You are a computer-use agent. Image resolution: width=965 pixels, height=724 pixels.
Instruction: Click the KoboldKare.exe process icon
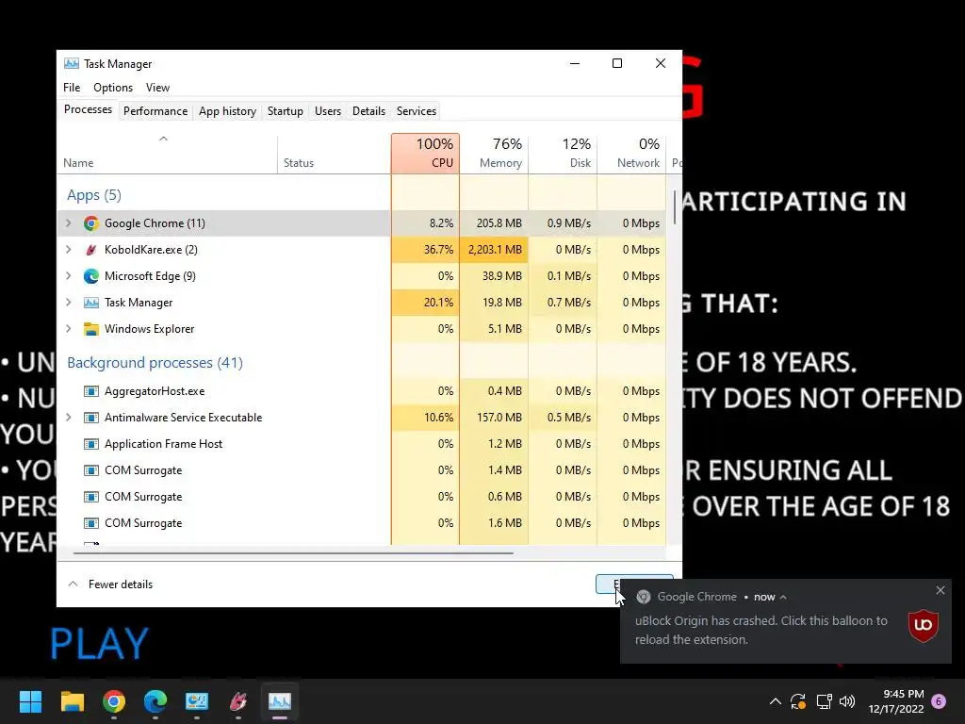coord(91,250)
